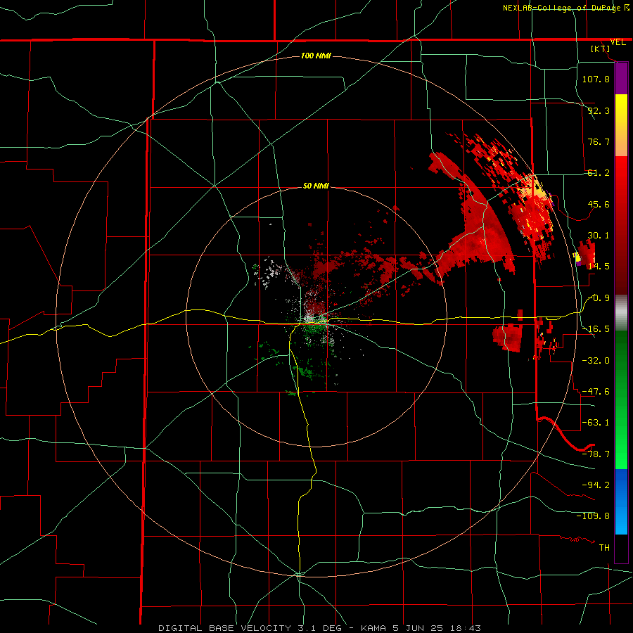Select the -109.8 scale value

593,516
